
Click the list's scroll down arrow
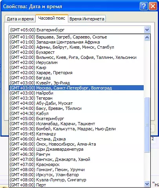point(147,184)
